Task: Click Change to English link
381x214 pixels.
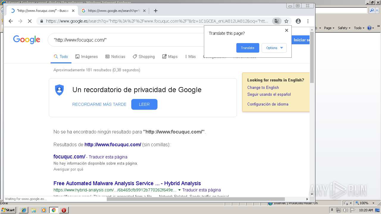Action: [x=263, y=87]
